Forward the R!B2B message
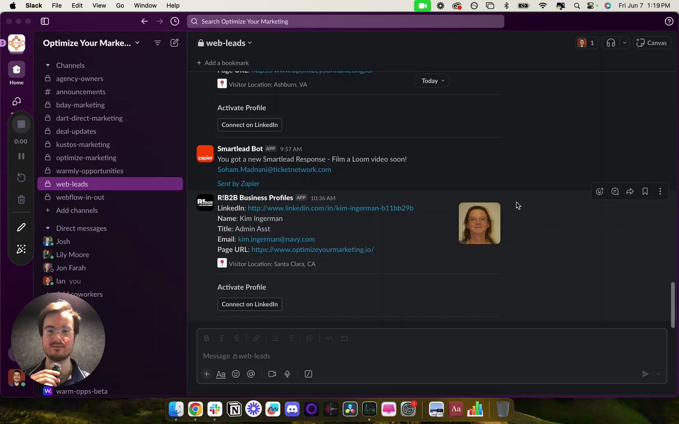This screenshot has width=679, height=424. (630, 191)
